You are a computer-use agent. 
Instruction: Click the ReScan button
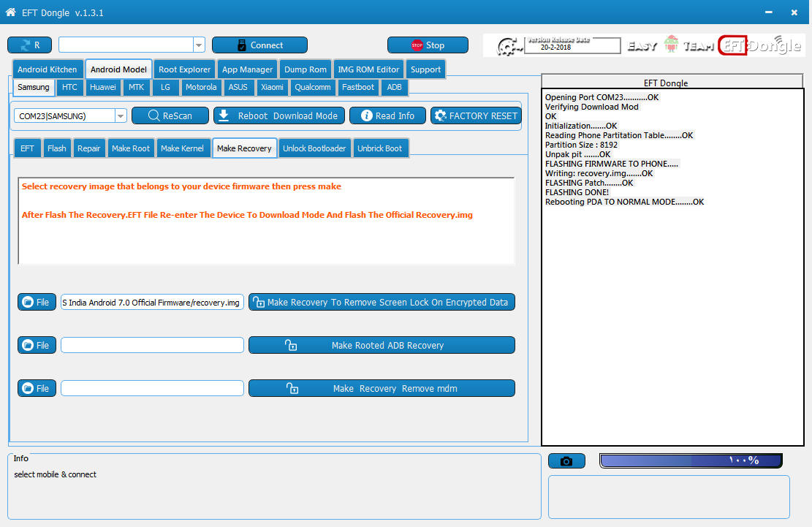tap(170, 115)
